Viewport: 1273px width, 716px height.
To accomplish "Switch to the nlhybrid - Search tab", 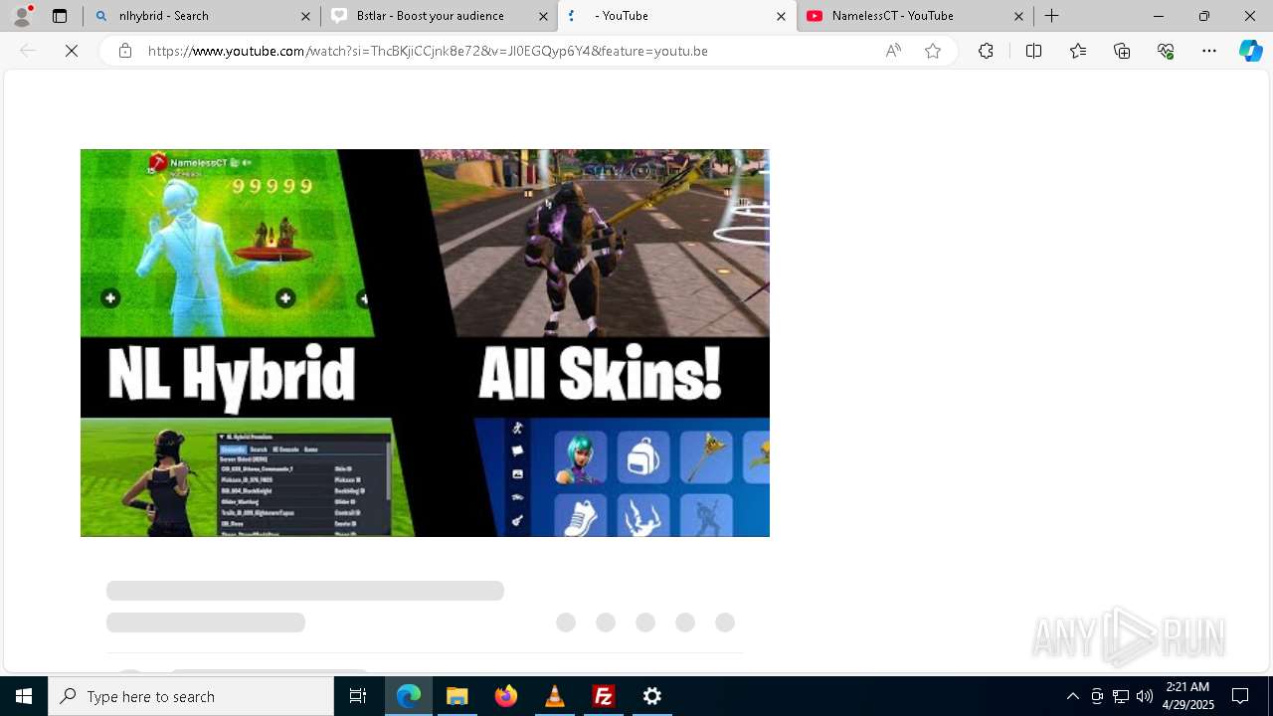I will [x=202, y=16].
